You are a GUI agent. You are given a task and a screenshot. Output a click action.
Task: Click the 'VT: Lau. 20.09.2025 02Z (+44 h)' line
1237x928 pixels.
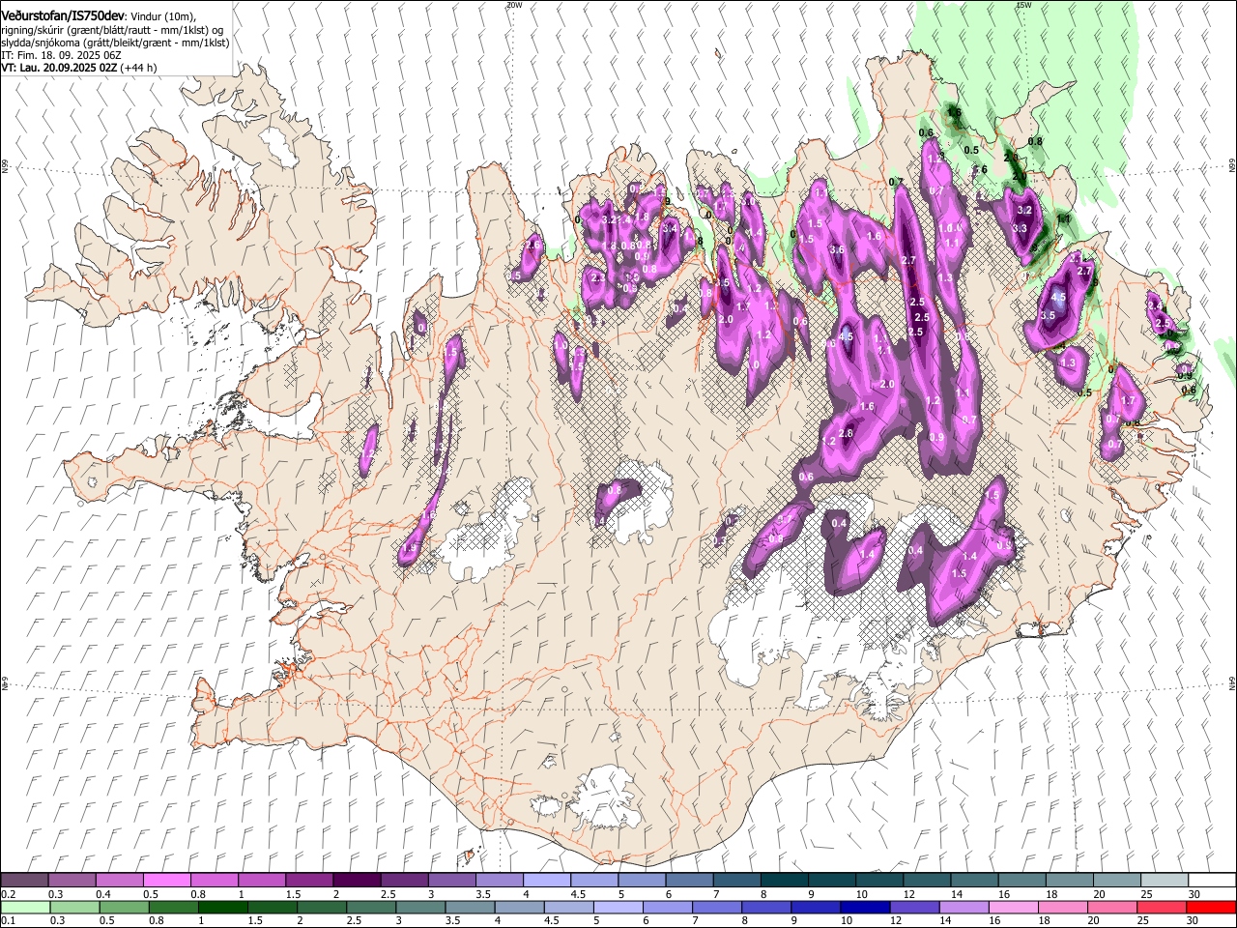coord(79,68)
